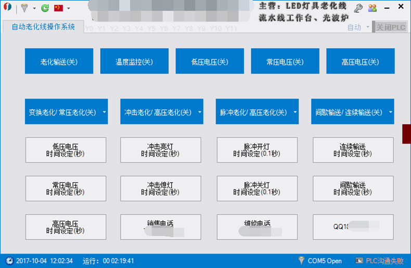The width and height of the screenshot is (411, 268).
Task: Select the 自动老化线操作系统 tab
Action: pos(43,27)
